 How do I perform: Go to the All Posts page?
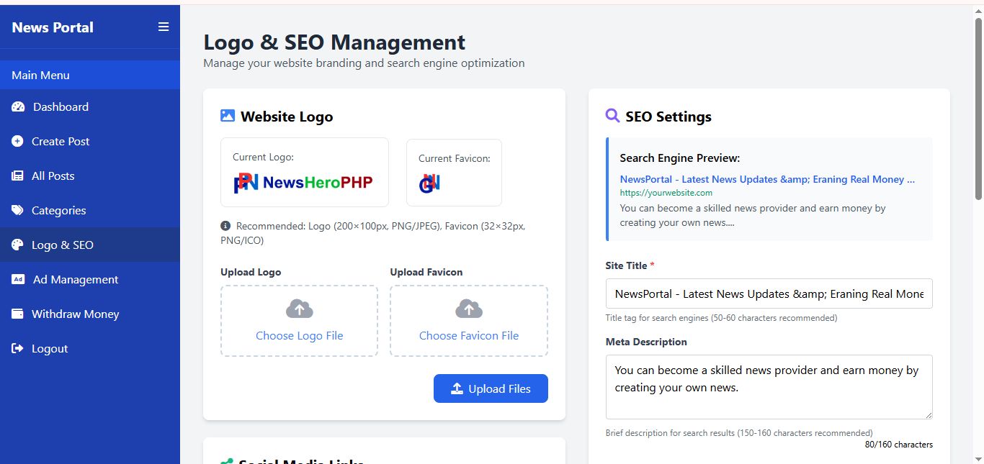[53, 176]
